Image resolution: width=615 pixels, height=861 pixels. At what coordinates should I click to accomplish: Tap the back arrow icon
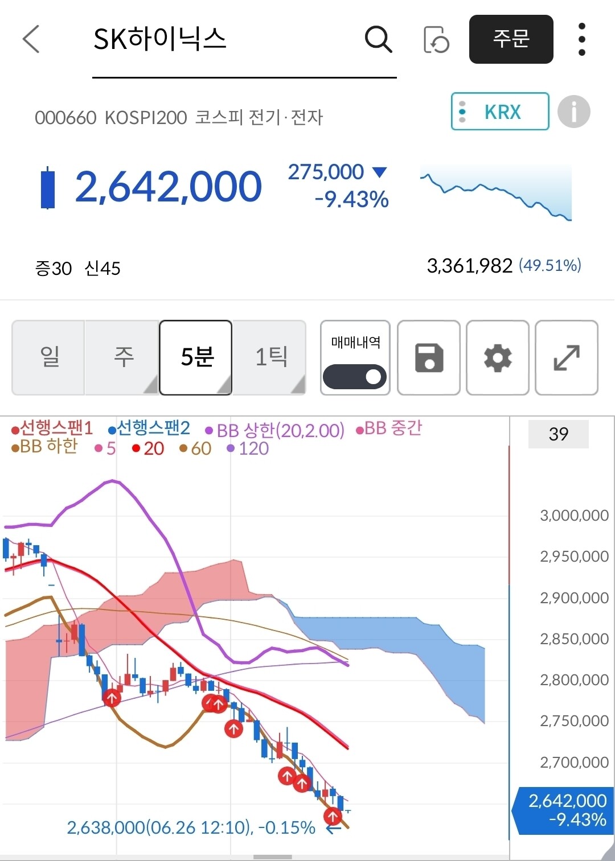coord(31,39)
